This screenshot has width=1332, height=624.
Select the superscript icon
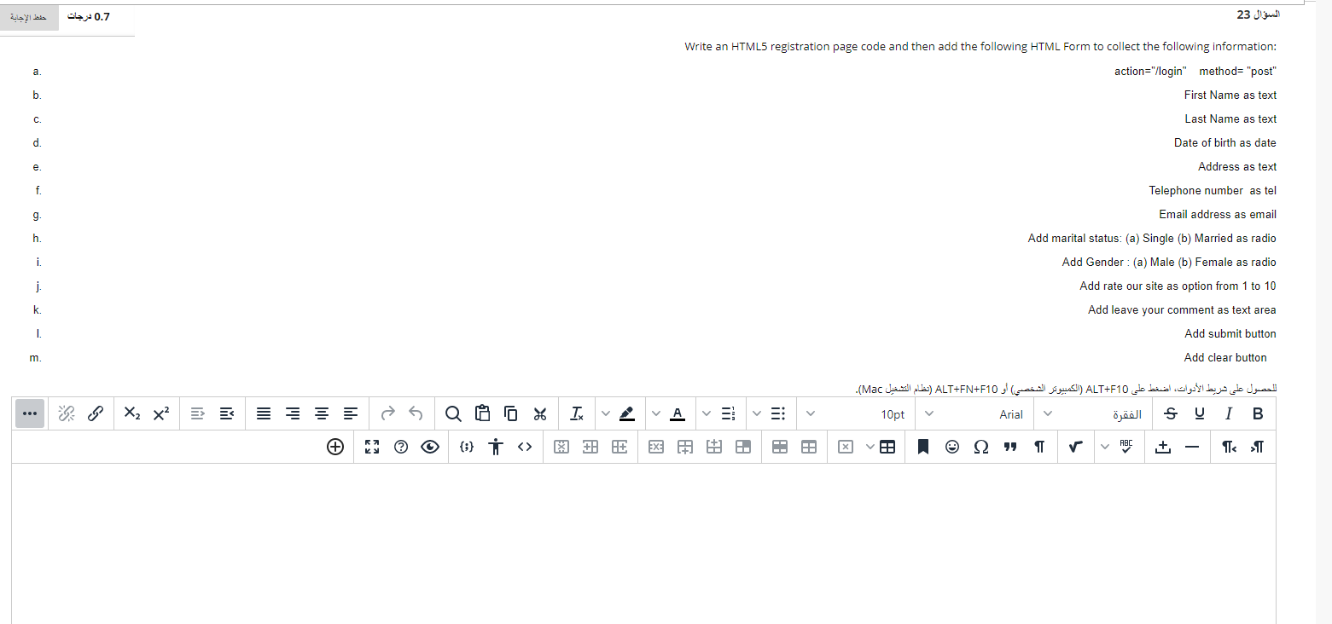[x=160, y=413]
